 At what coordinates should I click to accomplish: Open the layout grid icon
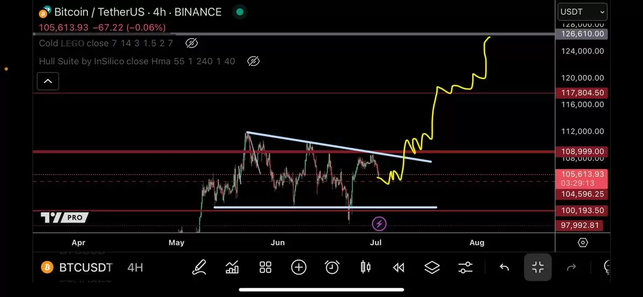tap(265, 268)
